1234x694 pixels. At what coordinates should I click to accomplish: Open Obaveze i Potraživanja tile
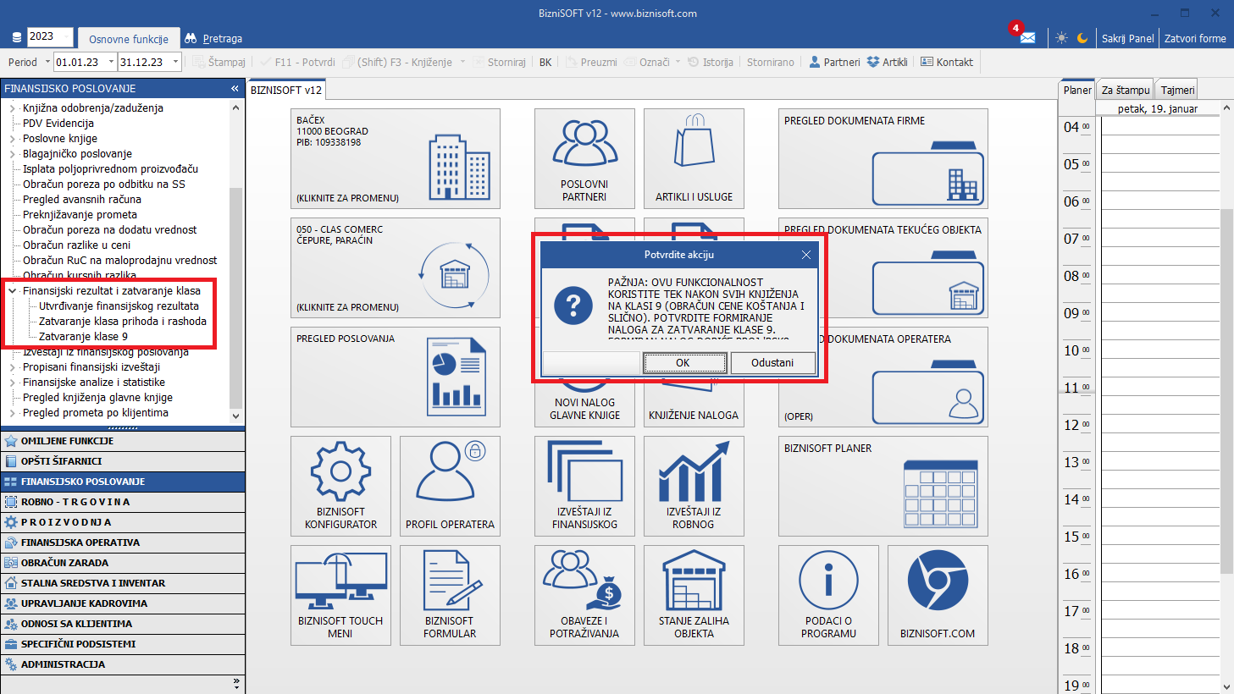[x=584, y=595]
